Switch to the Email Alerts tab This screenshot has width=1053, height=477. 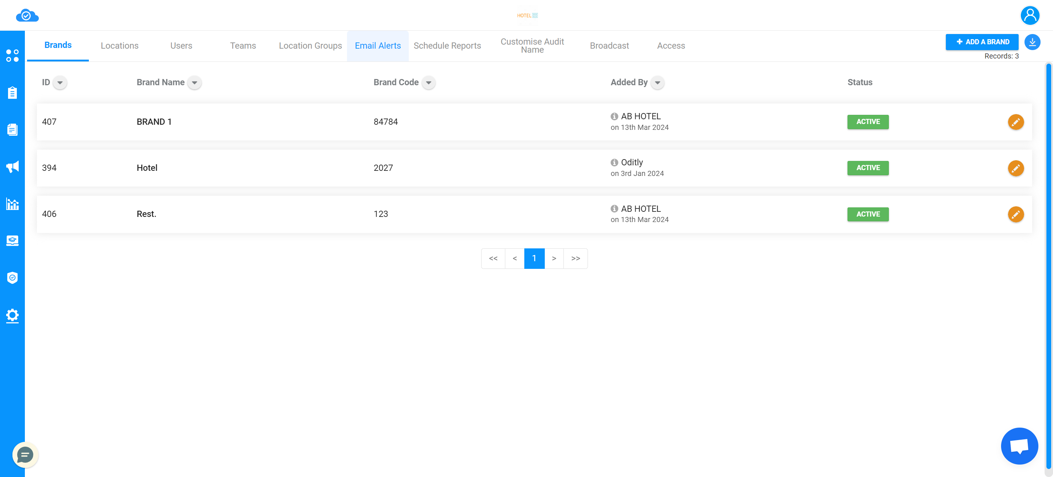pyautogui.click(x=378, y=46)
